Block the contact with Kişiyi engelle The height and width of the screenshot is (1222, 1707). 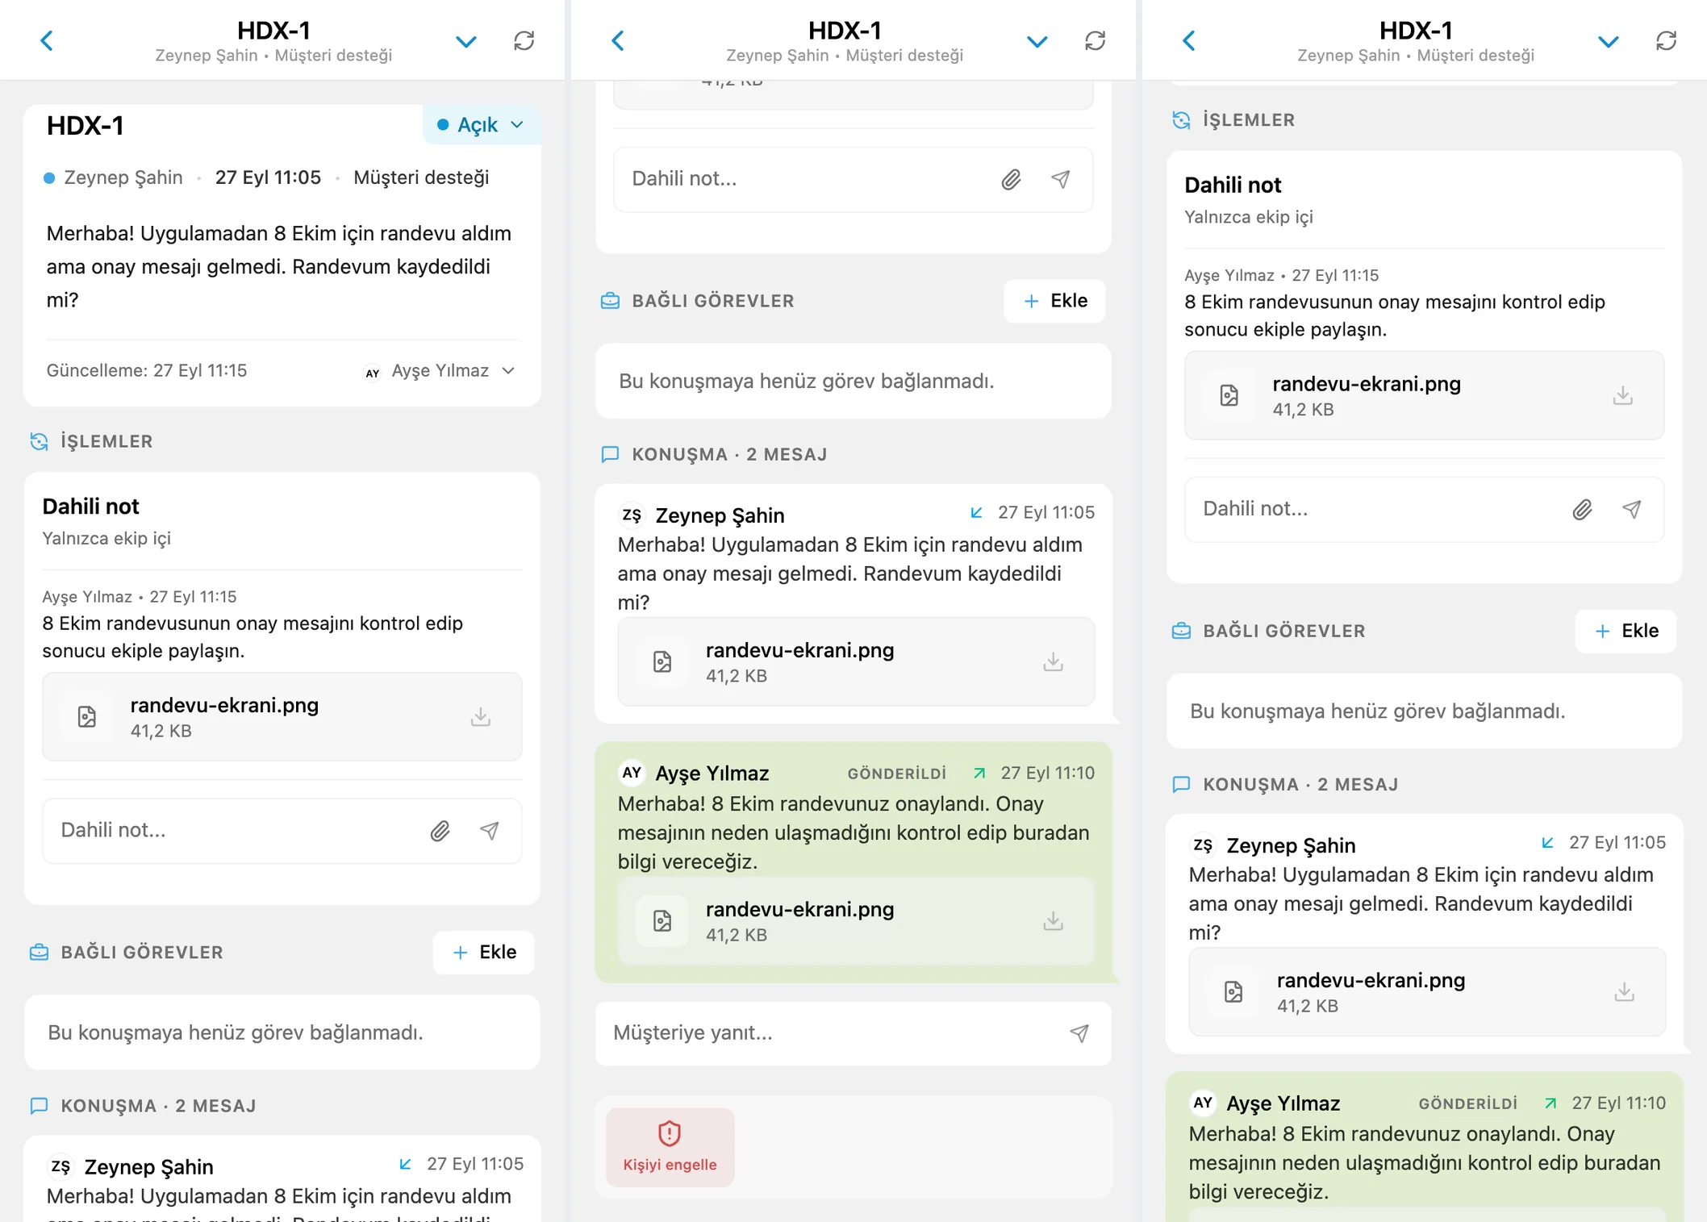[x=670, y=1147]
